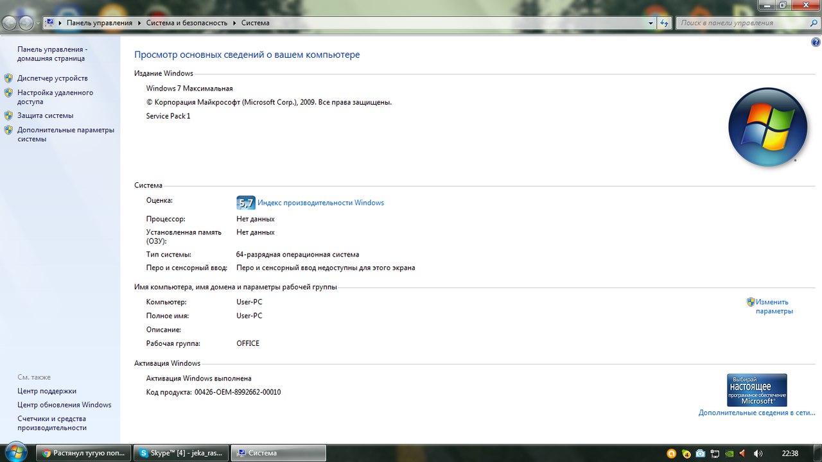822x462 pixels.
Task: Open the address bar history dropdown
Action: [x=652, y=23]
